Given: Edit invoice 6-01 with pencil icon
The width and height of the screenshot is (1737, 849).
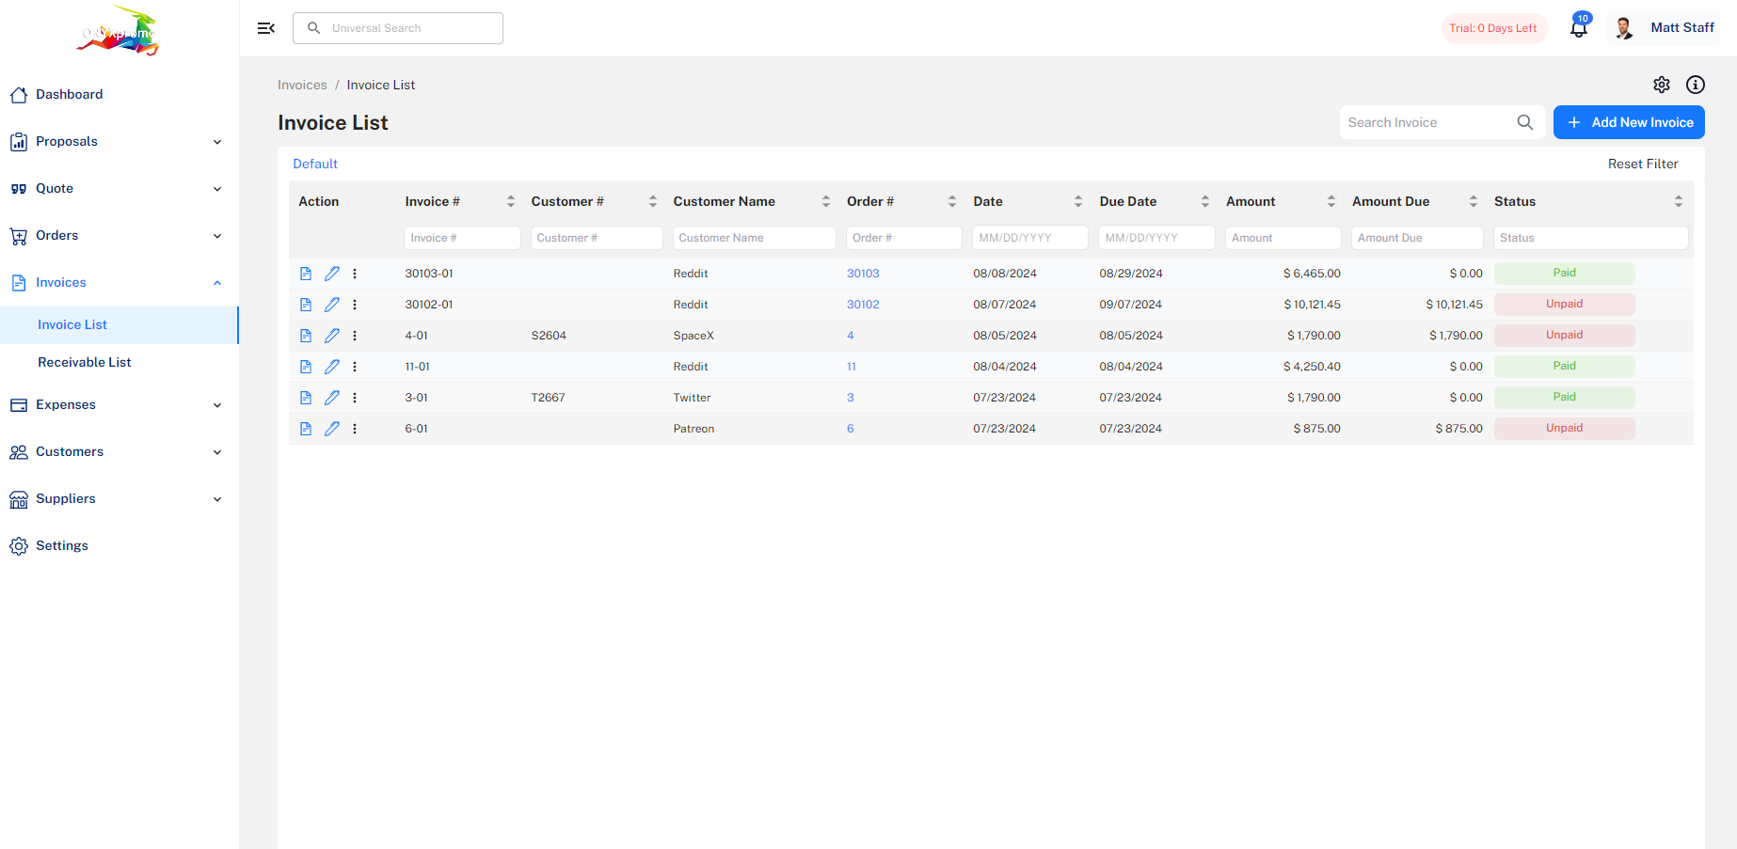Looking at the screenshot, I should pos(332,429).
